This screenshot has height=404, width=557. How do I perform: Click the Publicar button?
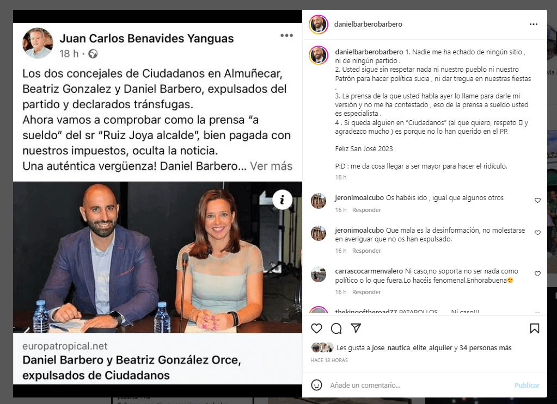point(527,385)
